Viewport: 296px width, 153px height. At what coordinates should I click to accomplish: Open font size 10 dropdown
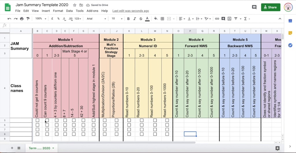click(x=117, y=19)
